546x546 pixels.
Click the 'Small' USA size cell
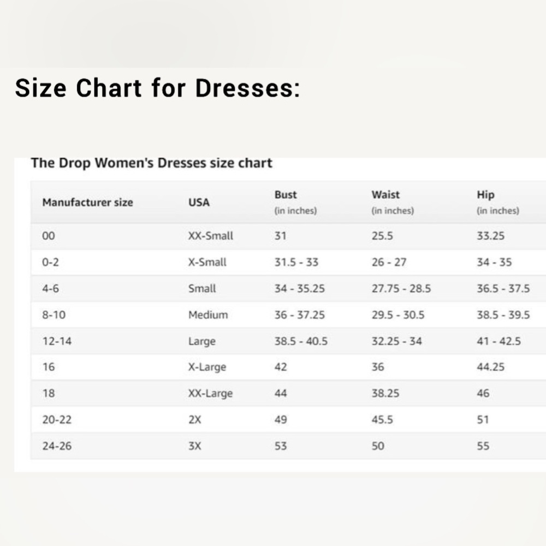(202, 288)
